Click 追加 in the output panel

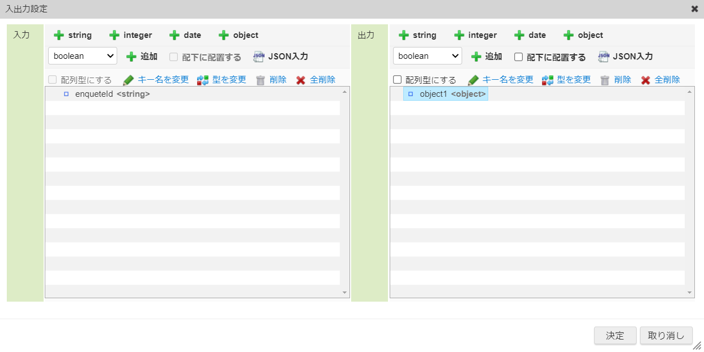coord(487,57)
